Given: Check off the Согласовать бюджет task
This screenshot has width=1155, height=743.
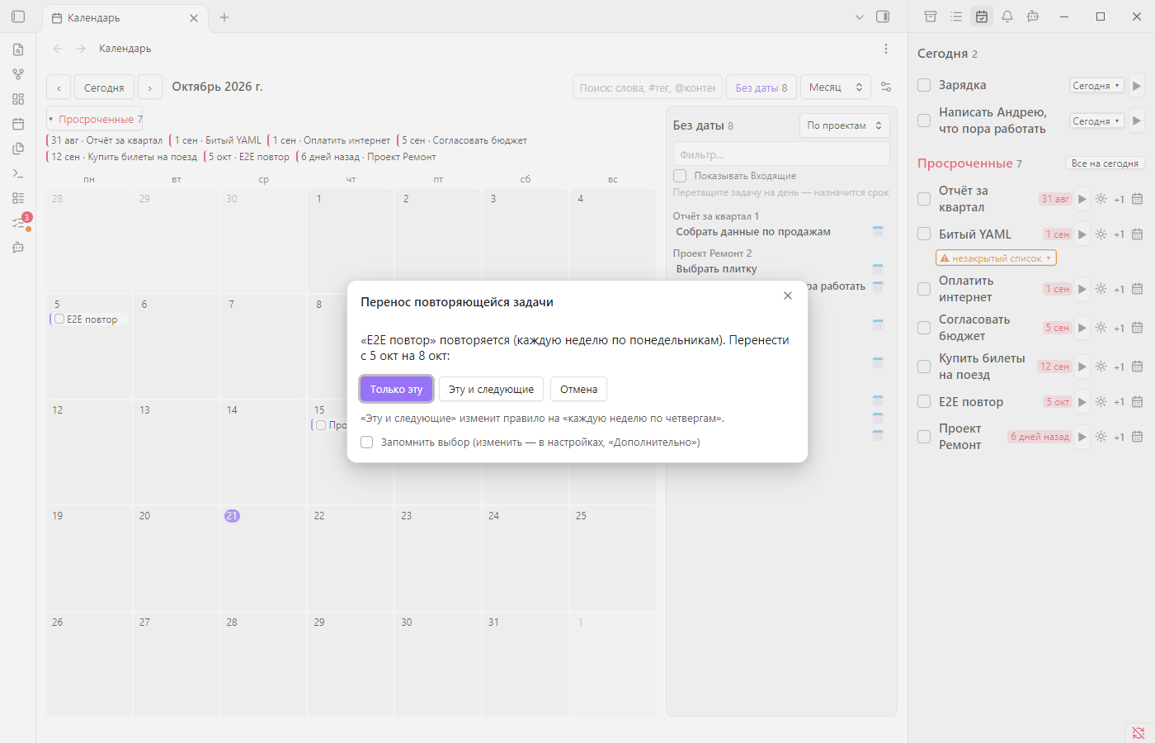Looking at the screenshot, I should [x=924, y=328].
